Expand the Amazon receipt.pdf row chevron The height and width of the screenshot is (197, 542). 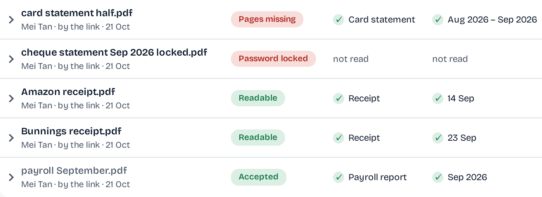point(11,99)
